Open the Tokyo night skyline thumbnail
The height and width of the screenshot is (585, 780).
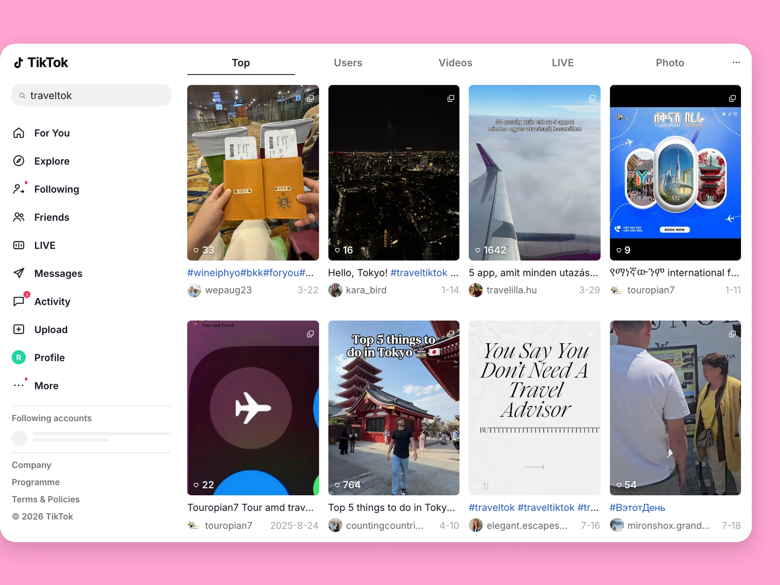[x=394, y=173]
